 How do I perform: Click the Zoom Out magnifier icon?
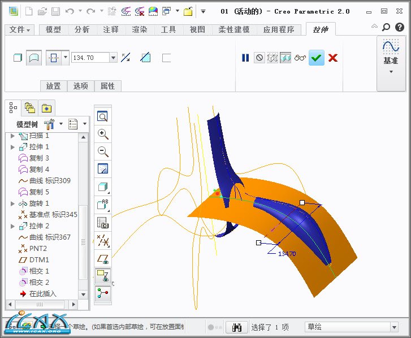pos(102,151)
